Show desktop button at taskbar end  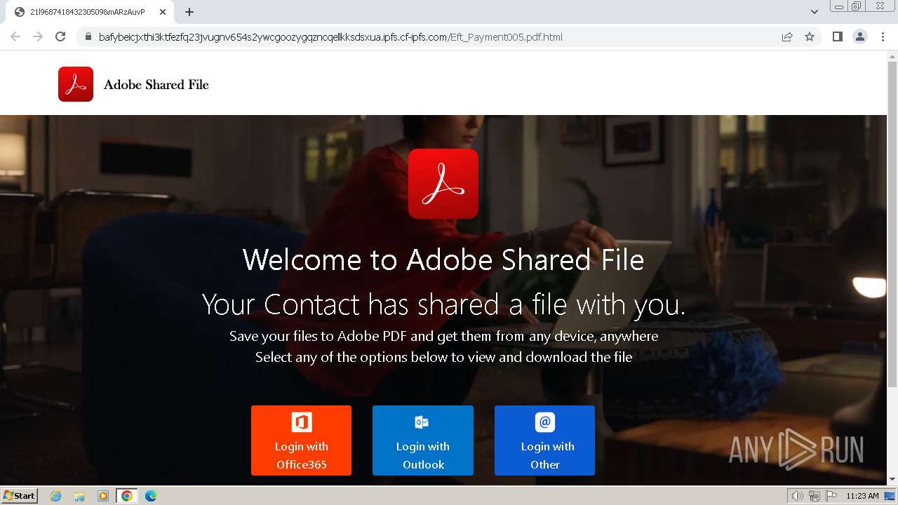pyautogui.click(x=890, y=496)
